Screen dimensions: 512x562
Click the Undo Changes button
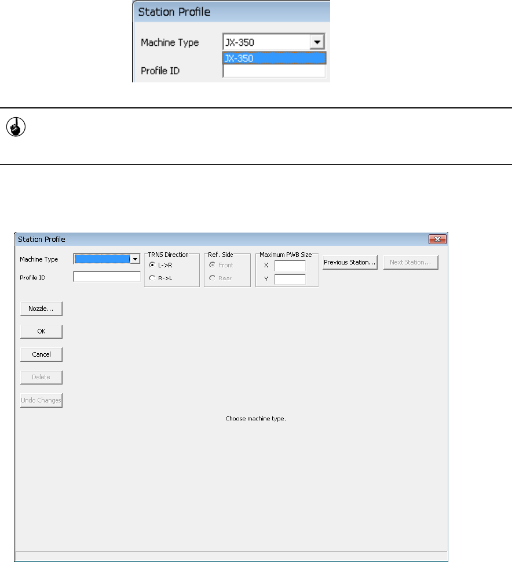41,400
